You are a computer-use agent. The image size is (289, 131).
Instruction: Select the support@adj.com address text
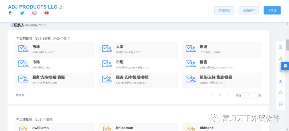[213, 83]
